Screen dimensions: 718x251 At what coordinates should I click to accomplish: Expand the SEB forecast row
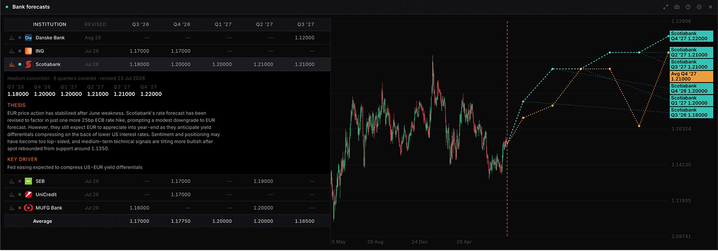click(167, 182)
